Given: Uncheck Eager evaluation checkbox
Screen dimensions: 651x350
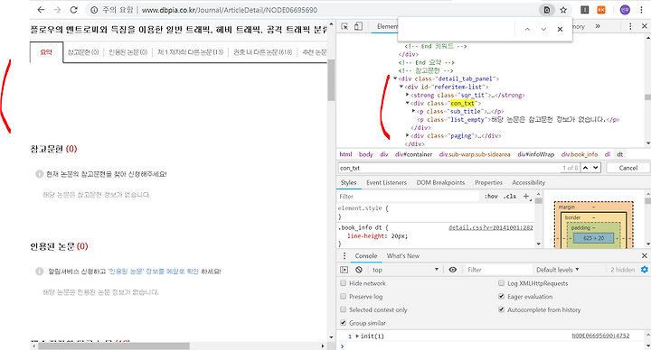Looking at the screenshot, I should (x=502, y=297).
